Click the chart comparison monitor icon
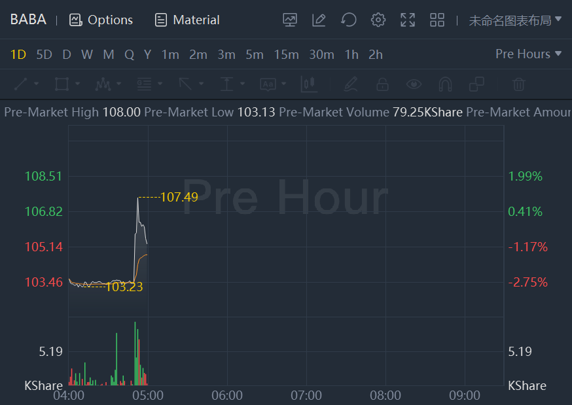 click(x=290, y=20)
